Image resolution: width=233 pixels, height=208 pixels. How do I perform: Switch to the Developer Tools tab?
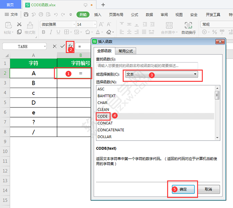[213, 15]
